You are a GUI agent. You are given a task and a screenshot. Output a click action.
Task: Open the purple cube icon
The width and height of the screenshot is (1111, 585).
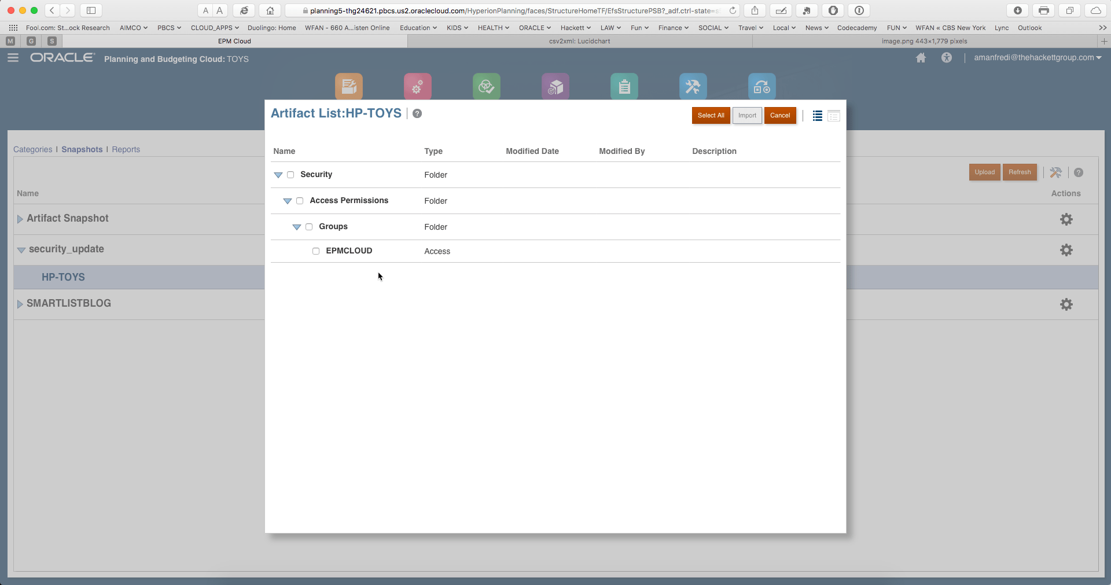555,87
